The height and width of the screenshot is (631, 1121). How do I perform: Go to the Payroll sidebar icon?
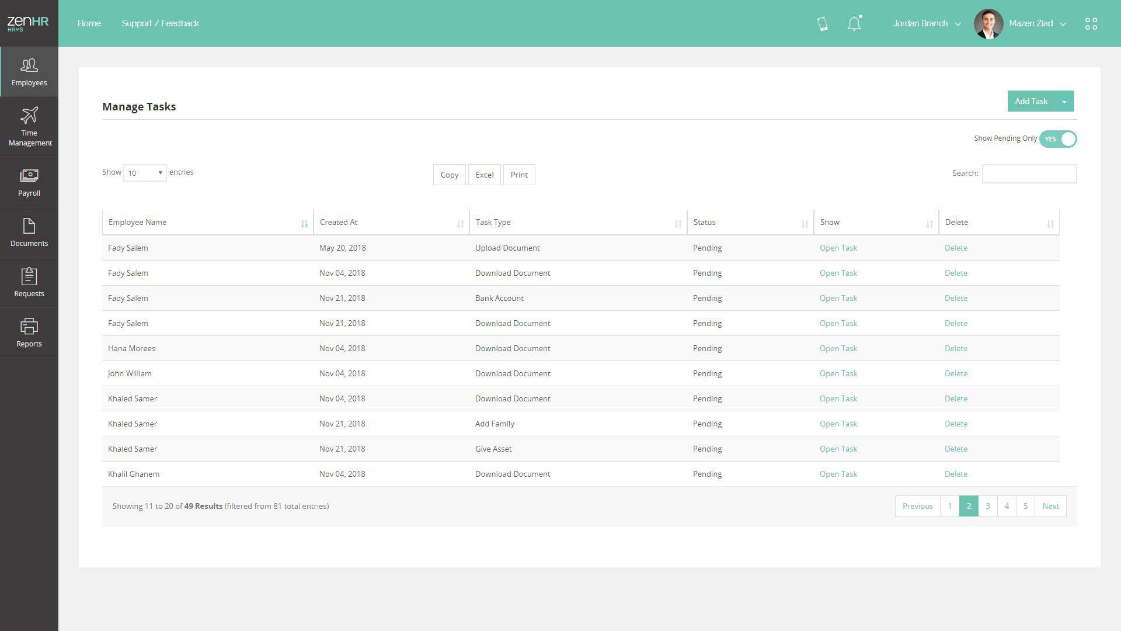(x=29, y=175)
